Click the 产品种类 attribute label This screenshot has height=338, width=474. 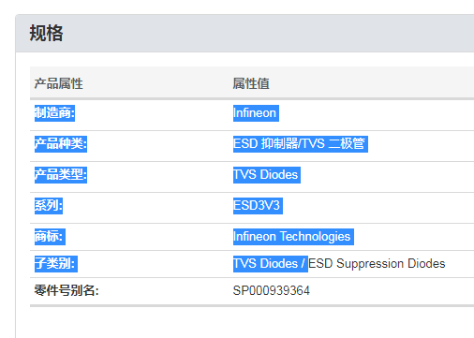tap(61, 144)
